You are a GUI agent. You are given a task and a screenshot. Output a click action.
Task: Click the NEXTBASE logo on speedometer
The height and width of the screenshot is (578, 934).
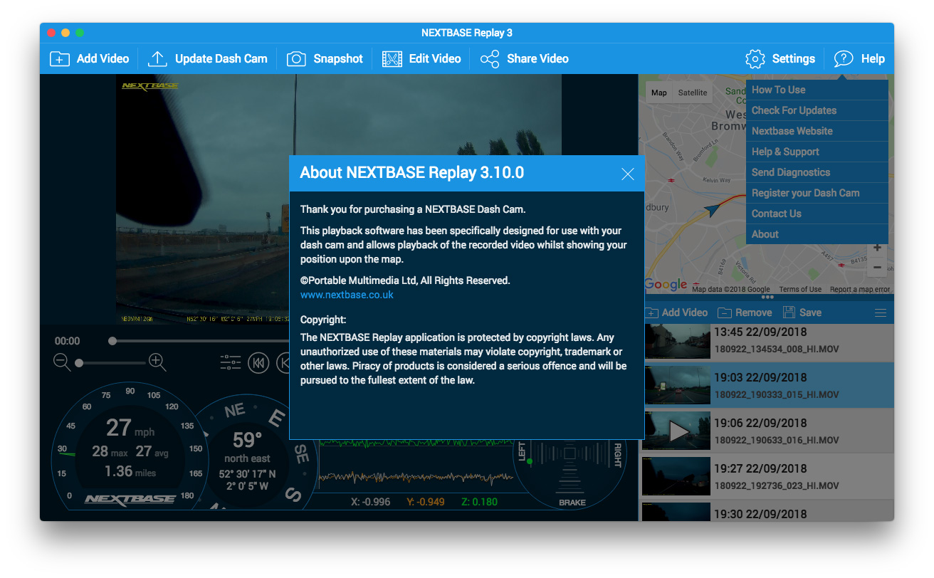tap(130, 500)
